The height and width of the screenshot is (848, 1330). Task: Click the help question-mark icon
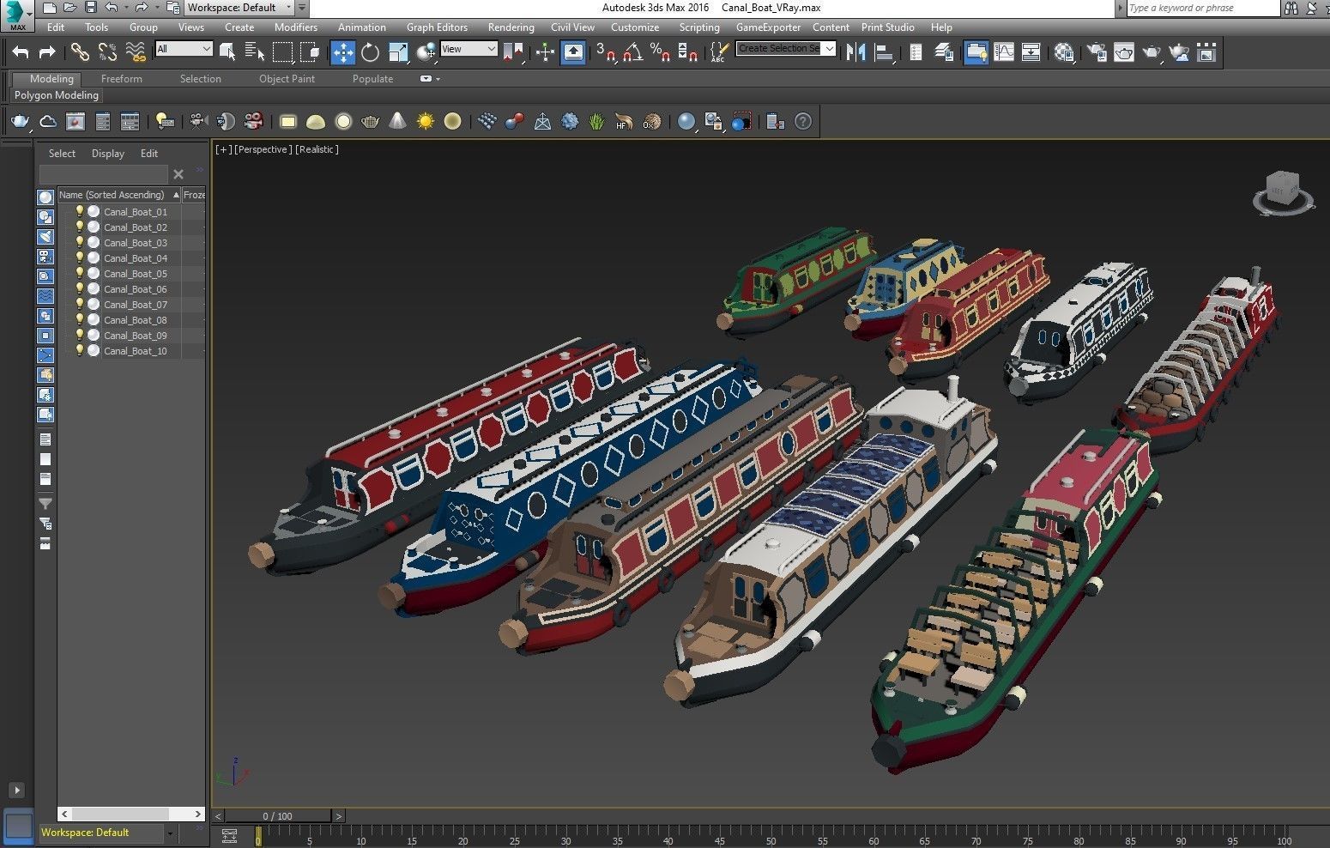(802, 121)
